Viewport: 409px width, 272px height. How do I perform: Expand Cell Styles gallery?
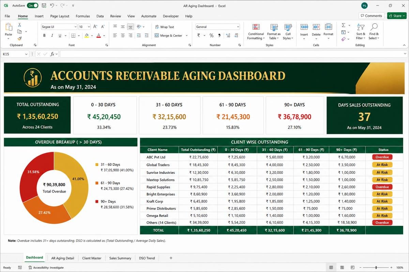point(288,32)
